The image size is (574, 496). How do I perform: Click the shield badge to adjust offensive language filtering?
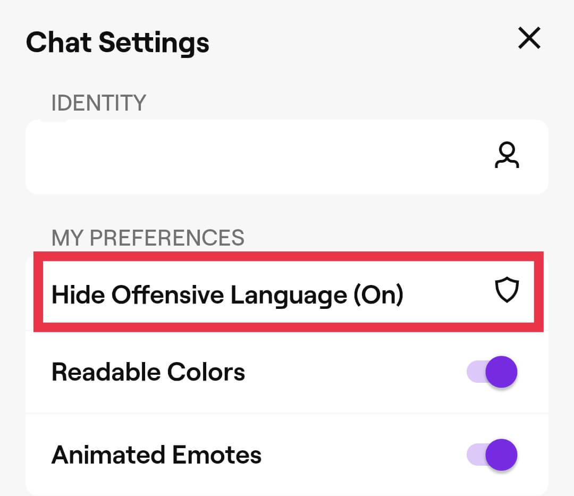[508, 289]
